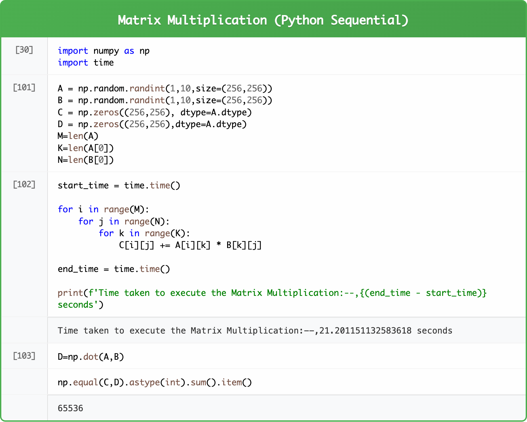Click the wrapped text "seconds')" in the code
Image resolution: width=527 pixels, height=422 pixels.
click(x=81, y=305)
